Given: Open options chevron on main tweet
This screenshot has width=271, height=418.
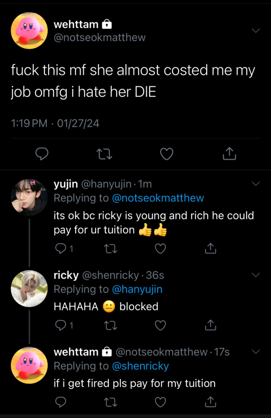Looking at the screenshot, I should [256, 30].
